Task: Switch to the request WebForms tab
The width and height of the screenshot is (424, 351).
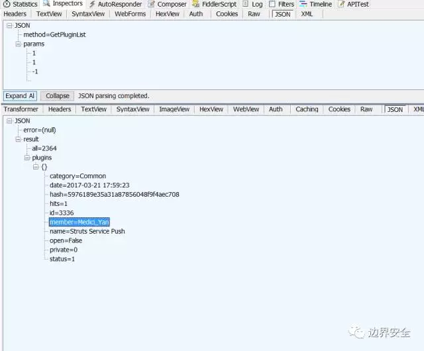Action: [x=129, y=14]
